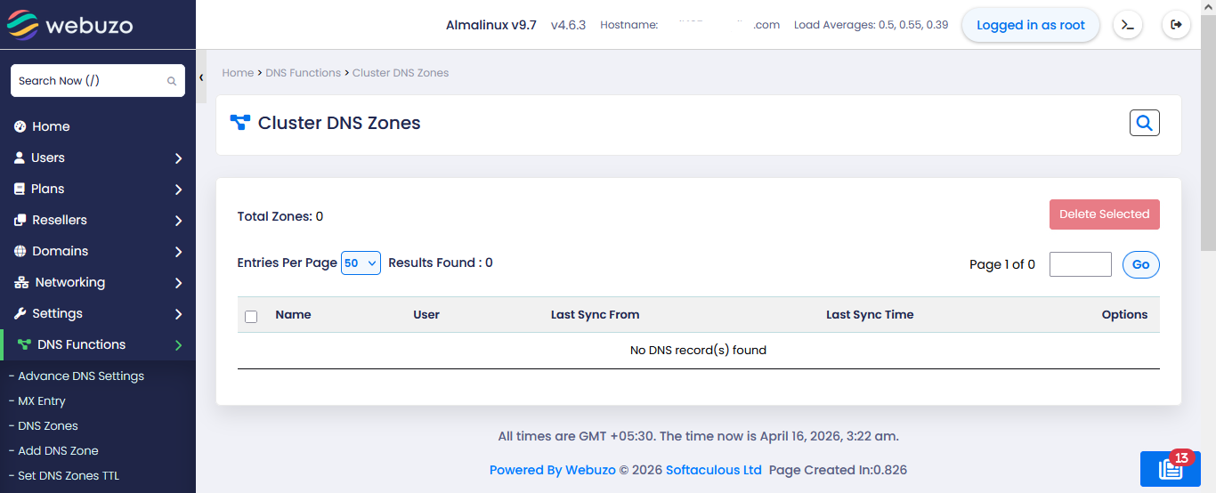1216x493 pixels.
Task: Click the Delete Selected button
Action: (x=1104, y=214)
